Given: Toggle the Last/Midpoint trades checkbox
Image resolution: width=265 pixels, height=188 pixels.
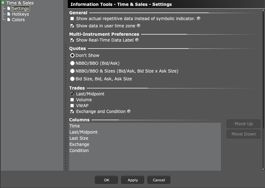Looking at the screenshot, I should coord(72,94).
